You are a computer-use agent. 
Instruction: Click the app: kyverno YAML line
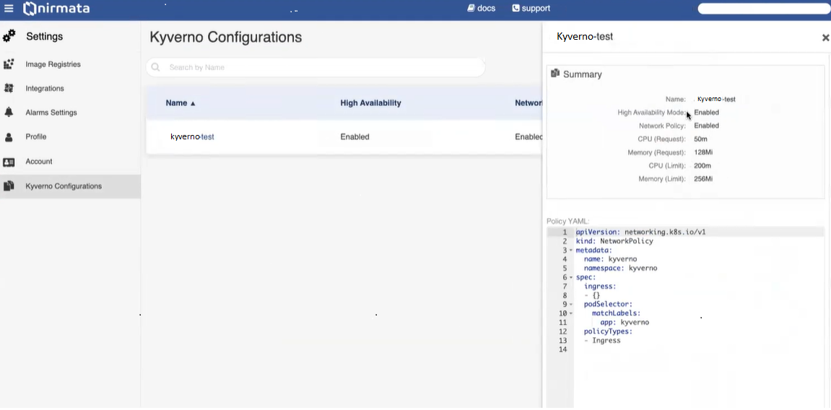pos(625,322)
